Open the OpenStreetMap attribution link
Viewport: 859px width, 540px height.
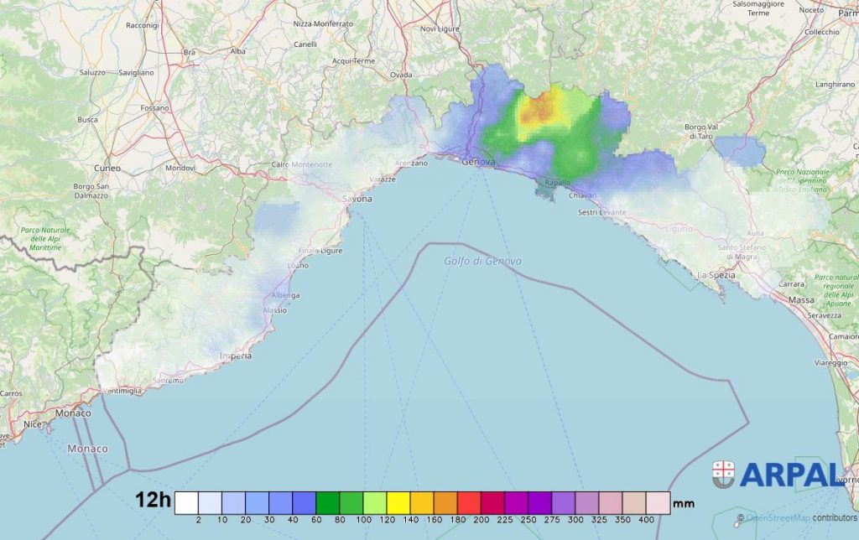click(x=778, y=518)
